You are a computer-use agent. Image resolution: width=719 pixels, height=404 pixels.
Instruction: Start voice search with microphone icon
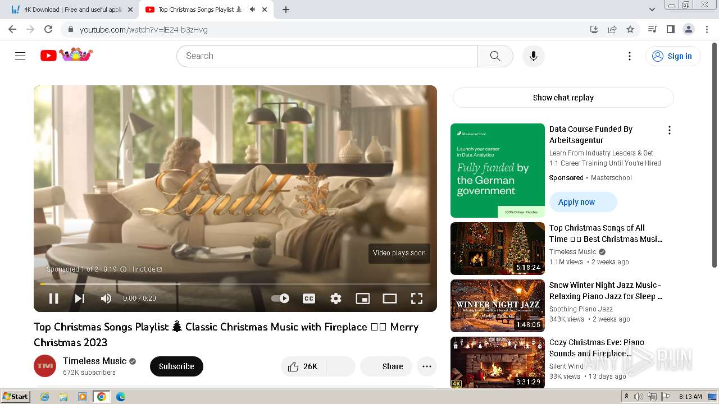point(534,56)
